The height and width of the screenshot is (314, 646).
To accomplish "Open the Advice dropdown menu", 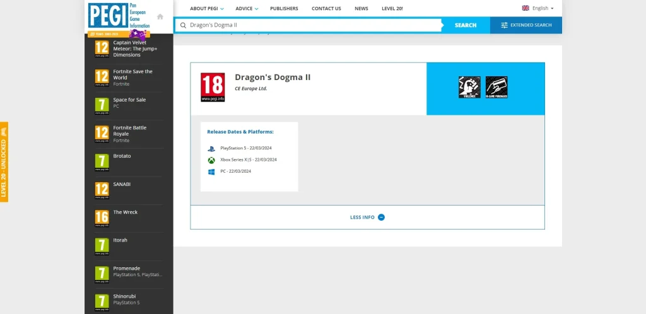I will [x=247, y=8].
